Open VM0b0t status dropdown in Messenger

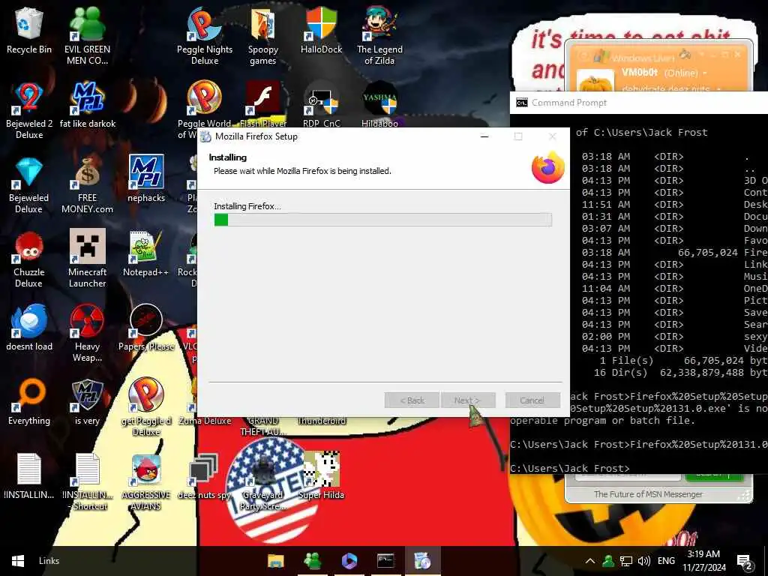pyautogui.click(x=705, y=73)
